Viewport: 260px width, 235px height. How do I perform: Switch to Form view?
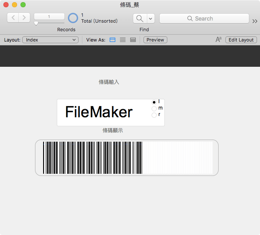coord(112,40)
